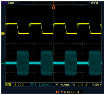Click the A Ch1 trigger source readout

(78, 85)
